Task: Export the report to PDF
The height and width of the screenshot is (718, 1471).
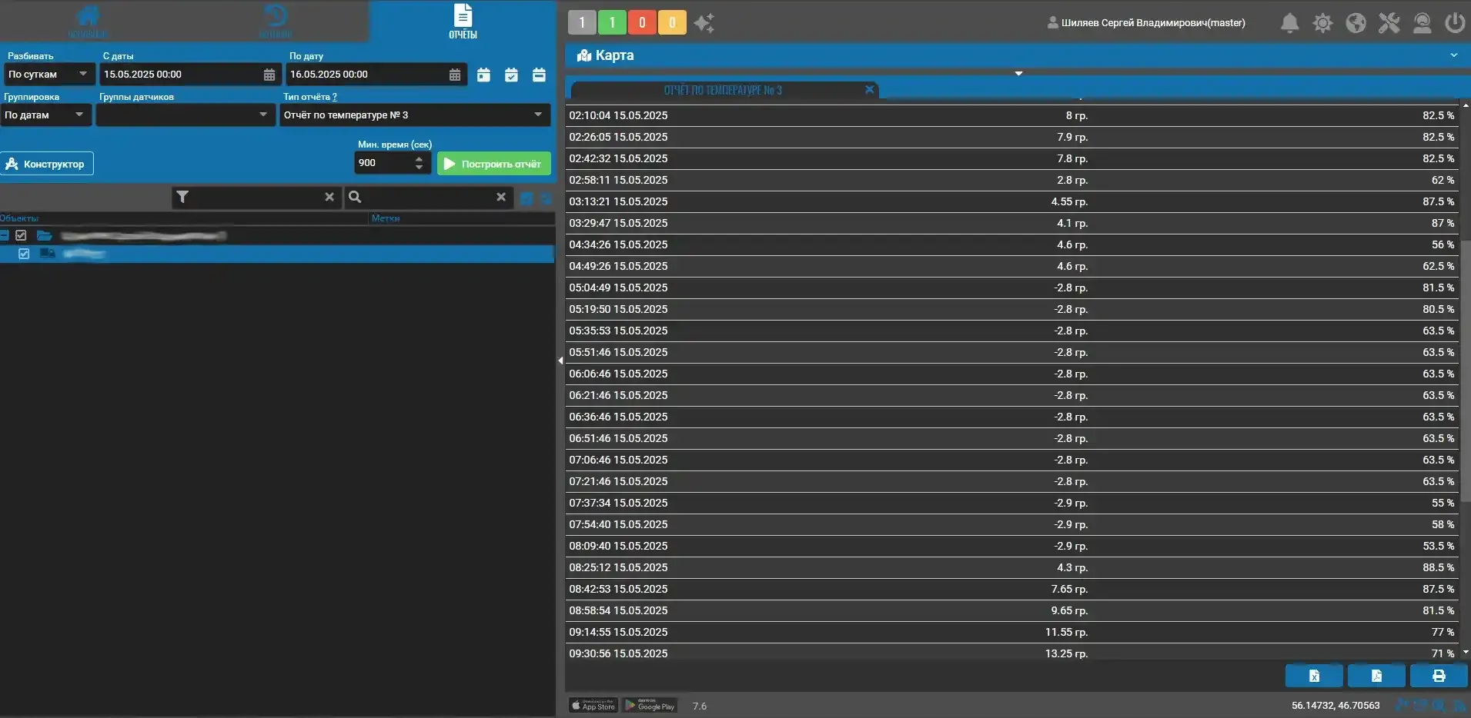Action: point(1376,676)
